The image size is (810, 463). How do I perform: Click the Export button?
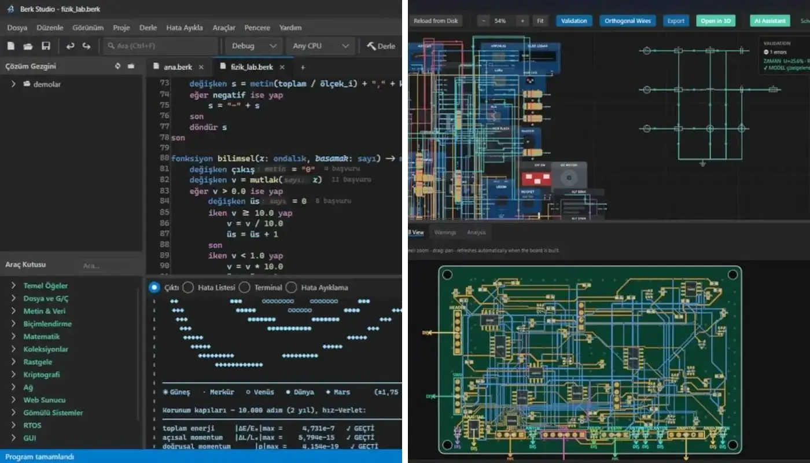(x=676, y=21)
